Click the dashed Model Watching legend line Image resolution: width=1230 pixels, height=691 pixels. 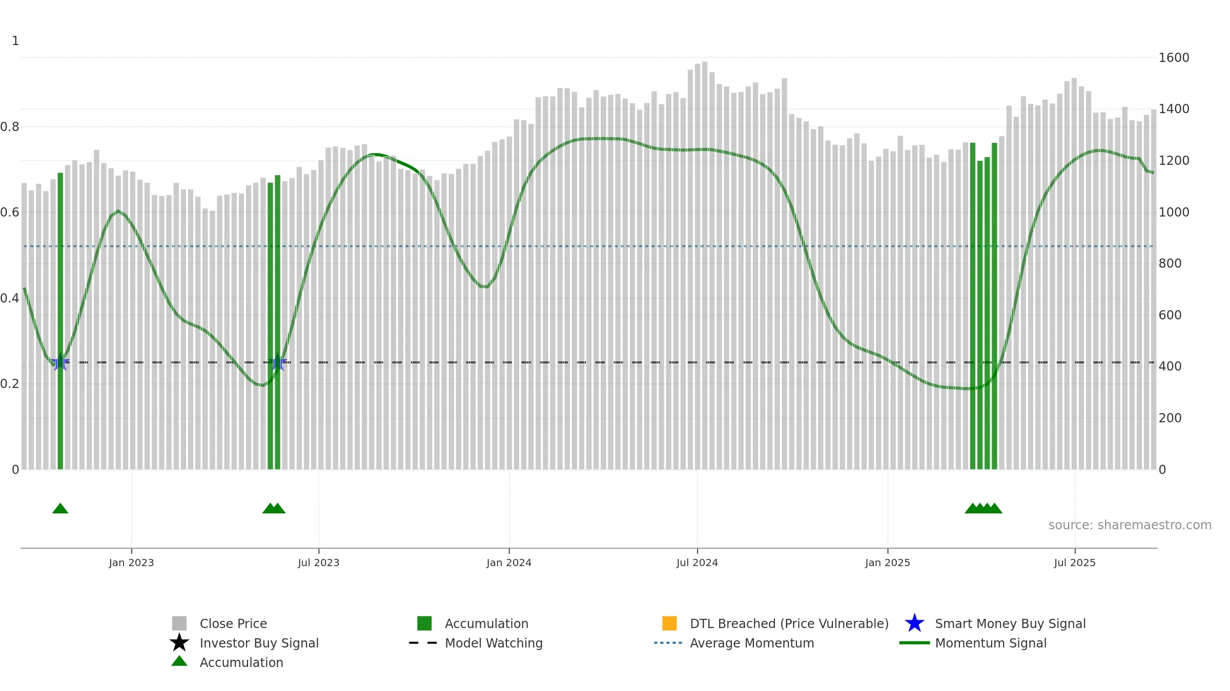coord(423,643)
